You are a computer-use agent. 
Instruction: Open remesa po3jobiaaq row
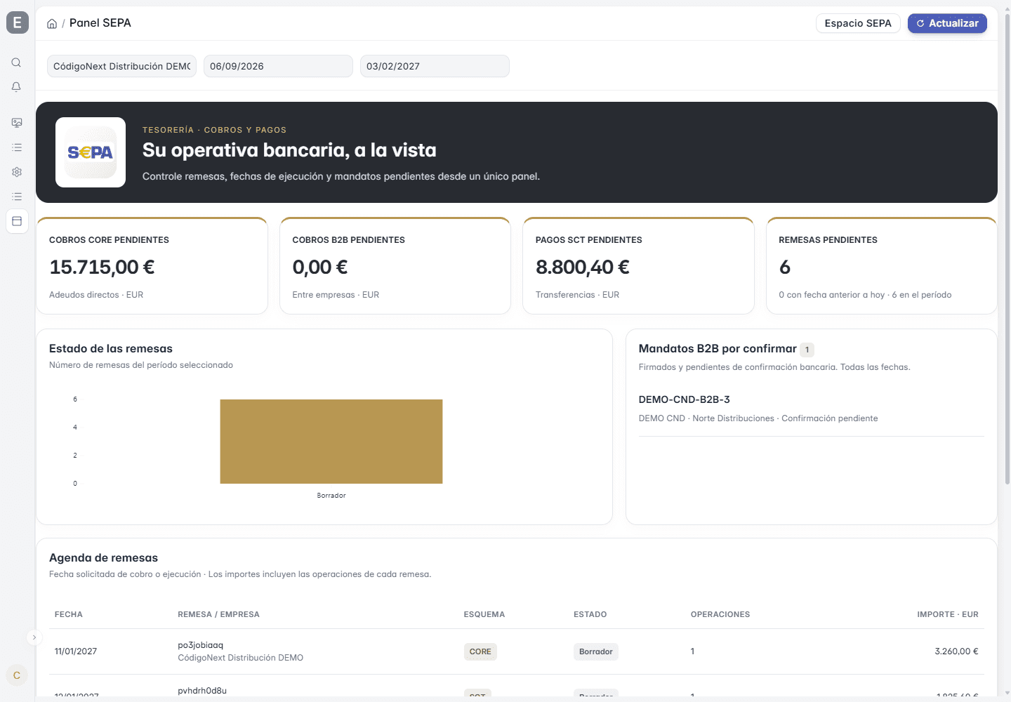(517, 651)
